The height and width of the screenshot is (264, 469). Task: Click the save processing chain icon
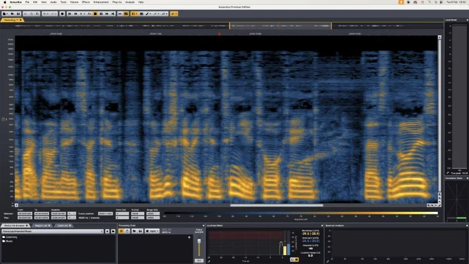(x=140, y=231)
